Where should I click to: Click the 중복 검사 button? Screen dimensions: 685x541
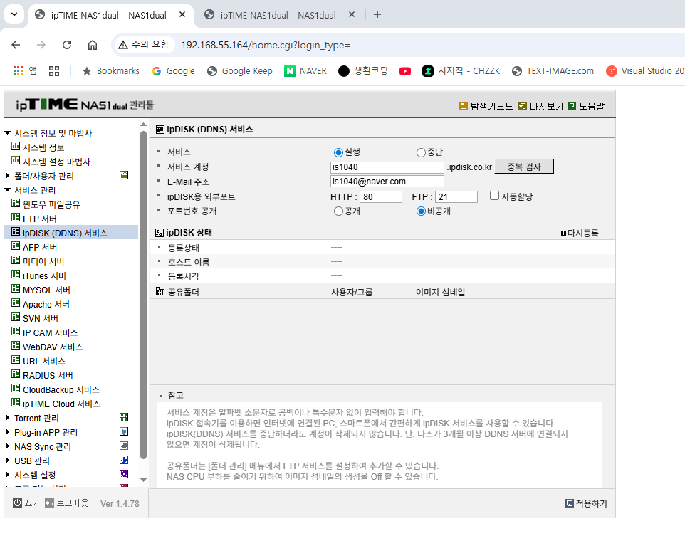(524, 167)
